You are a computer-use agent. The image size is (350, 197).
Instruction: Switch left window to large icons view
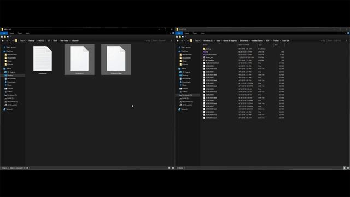pyautogui.click(x=173, y=168)
